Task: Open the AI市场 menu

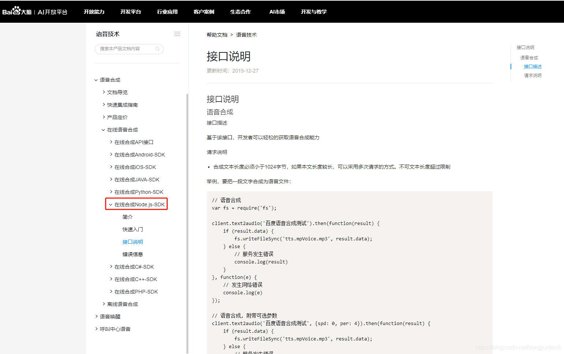Action: click(277, 11)
